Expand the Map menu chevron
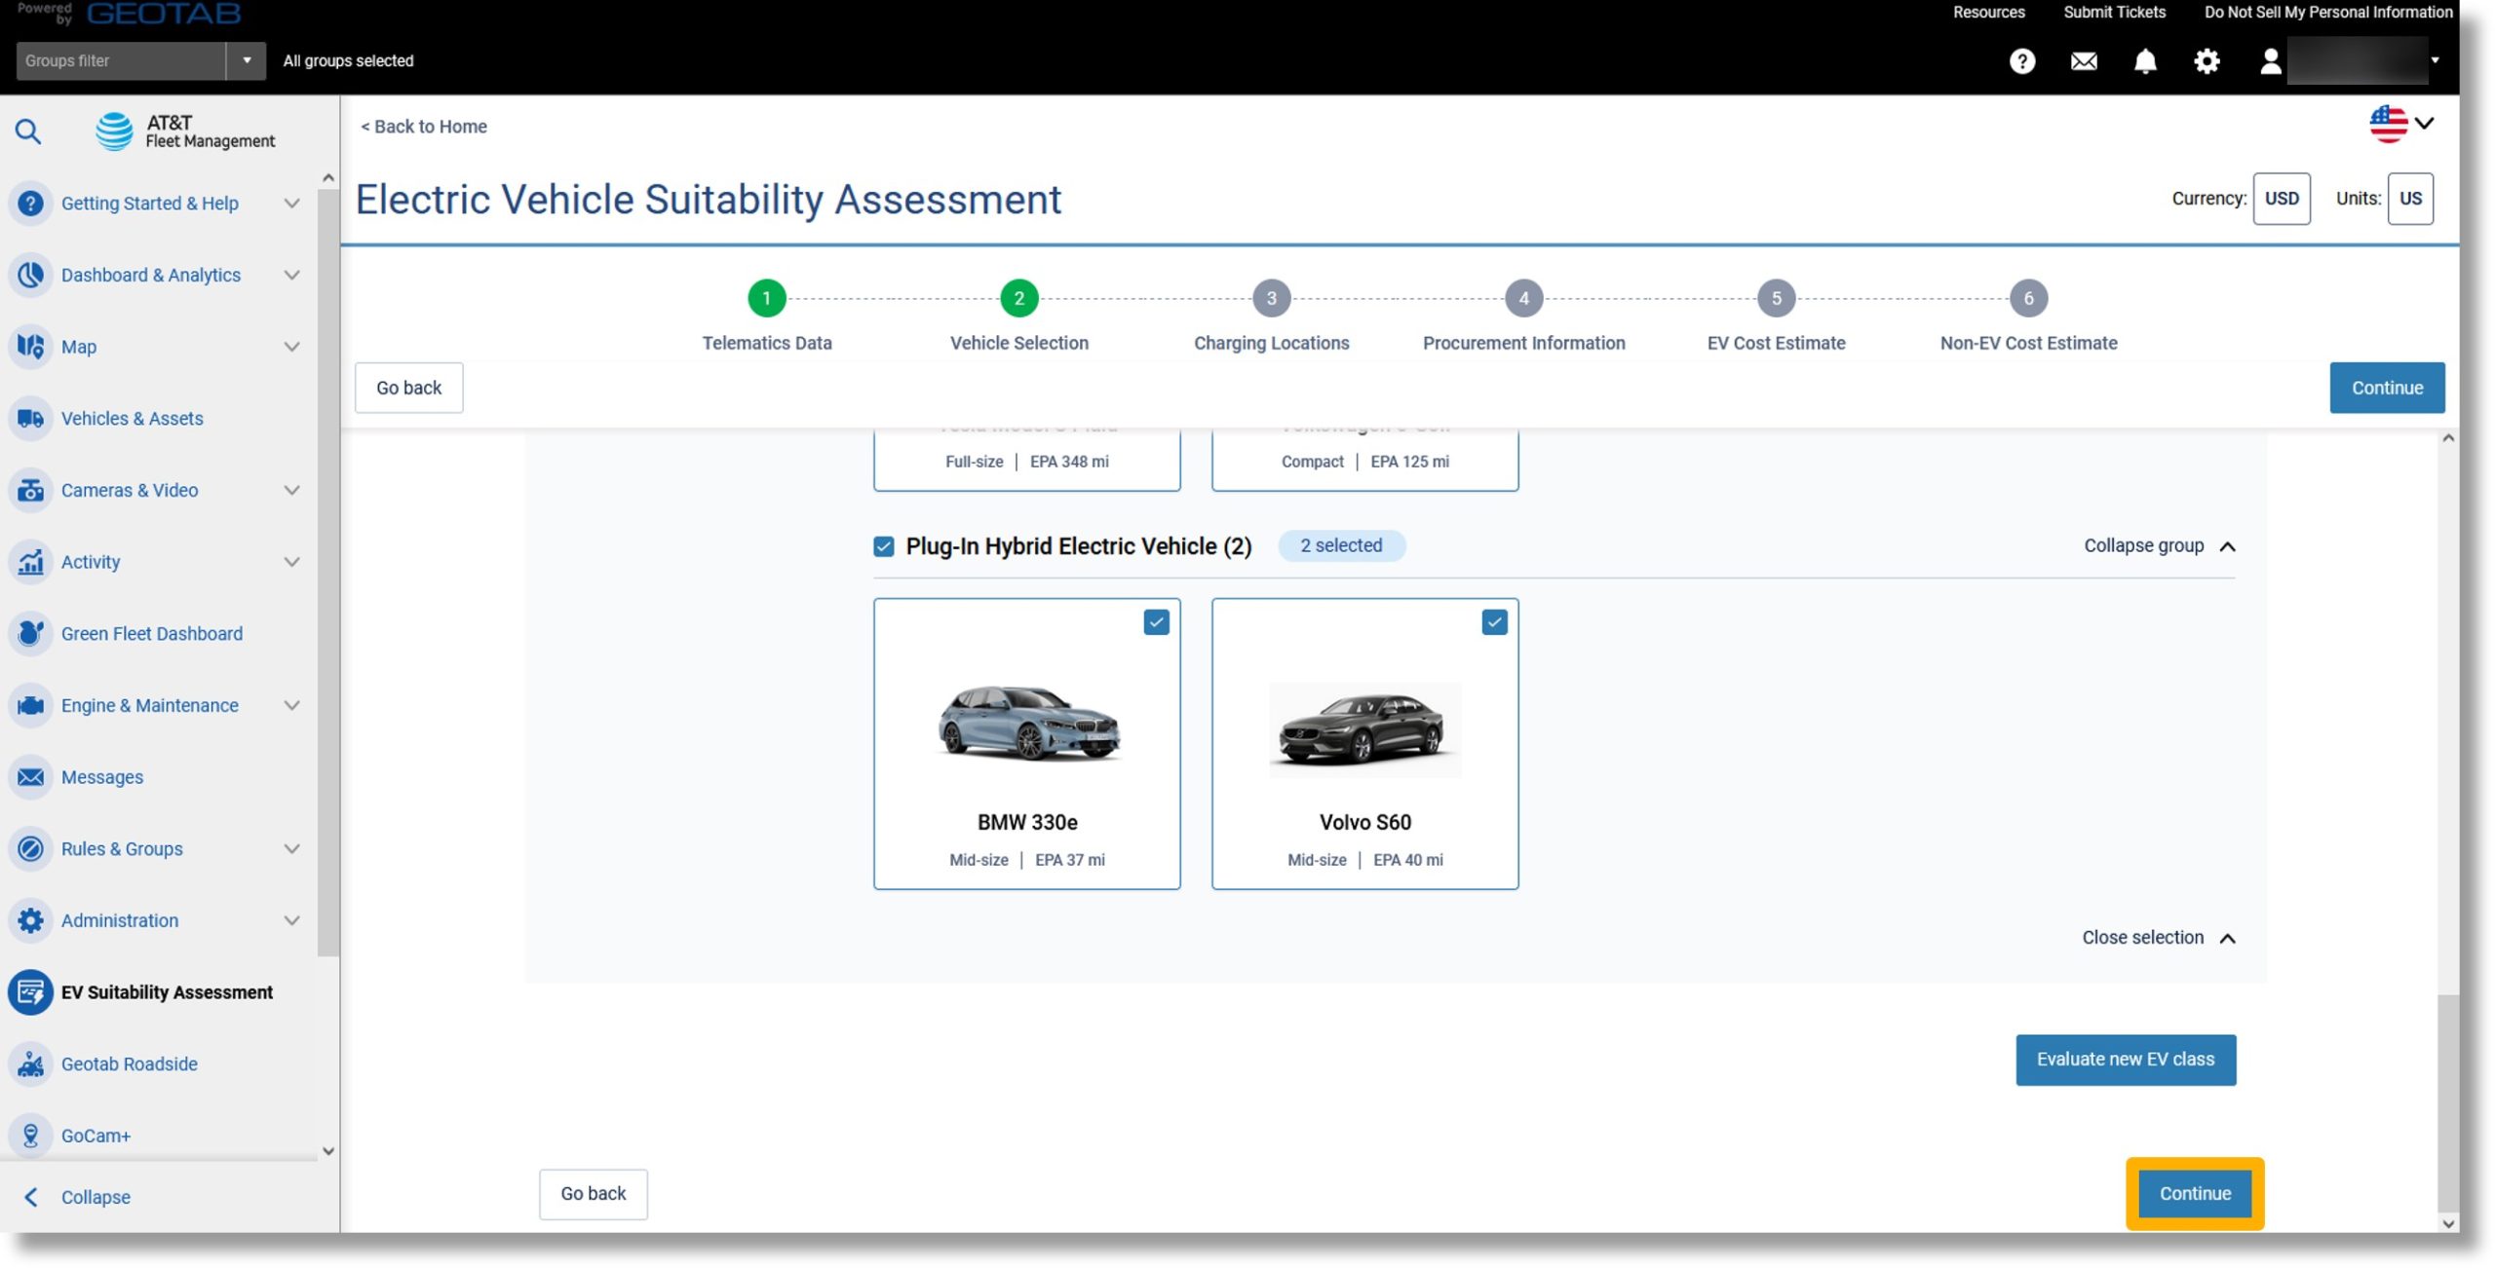The height and width of the screenshot is (1268, 2495). pyautogui.click(x=291, y=347)
